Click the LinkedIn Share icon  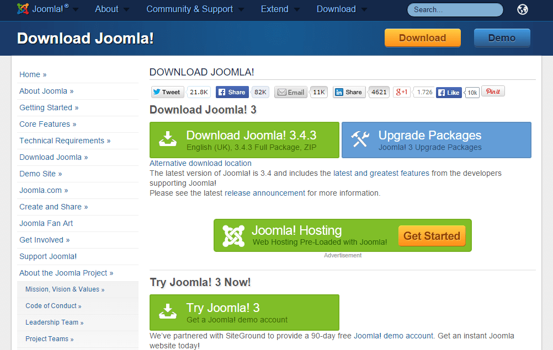point(339,92)
